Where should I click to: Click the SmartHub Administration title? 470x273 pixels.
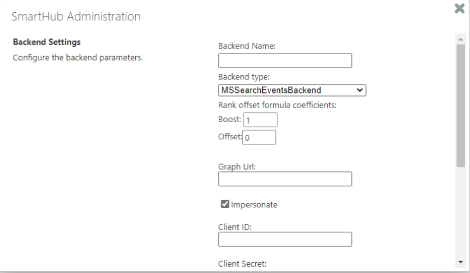click(x=77, y=17)
